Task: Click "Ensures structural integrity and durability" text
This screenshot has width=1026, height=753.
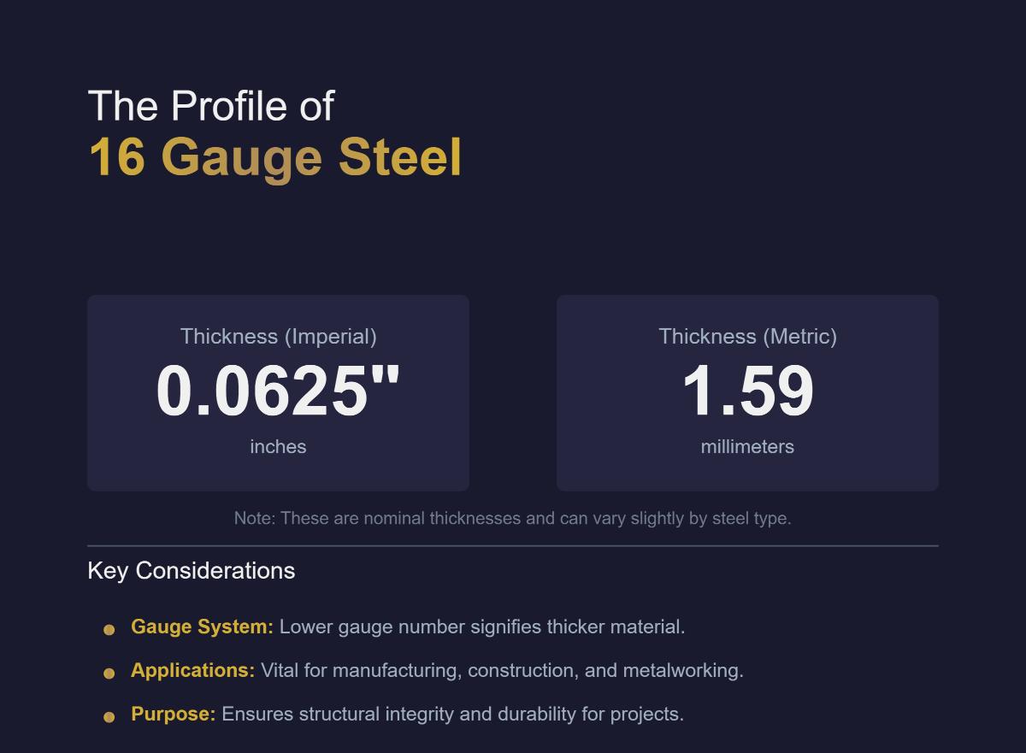Action: pyautogui.click(x=452, y=714)
